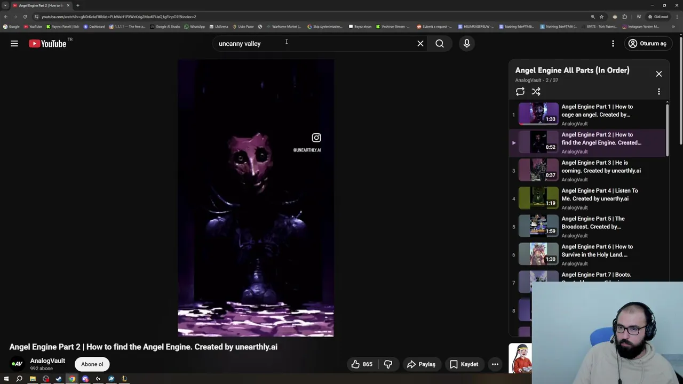Open a new browser tab
Screen dimensions: 683x384
[x=78, y=5]
